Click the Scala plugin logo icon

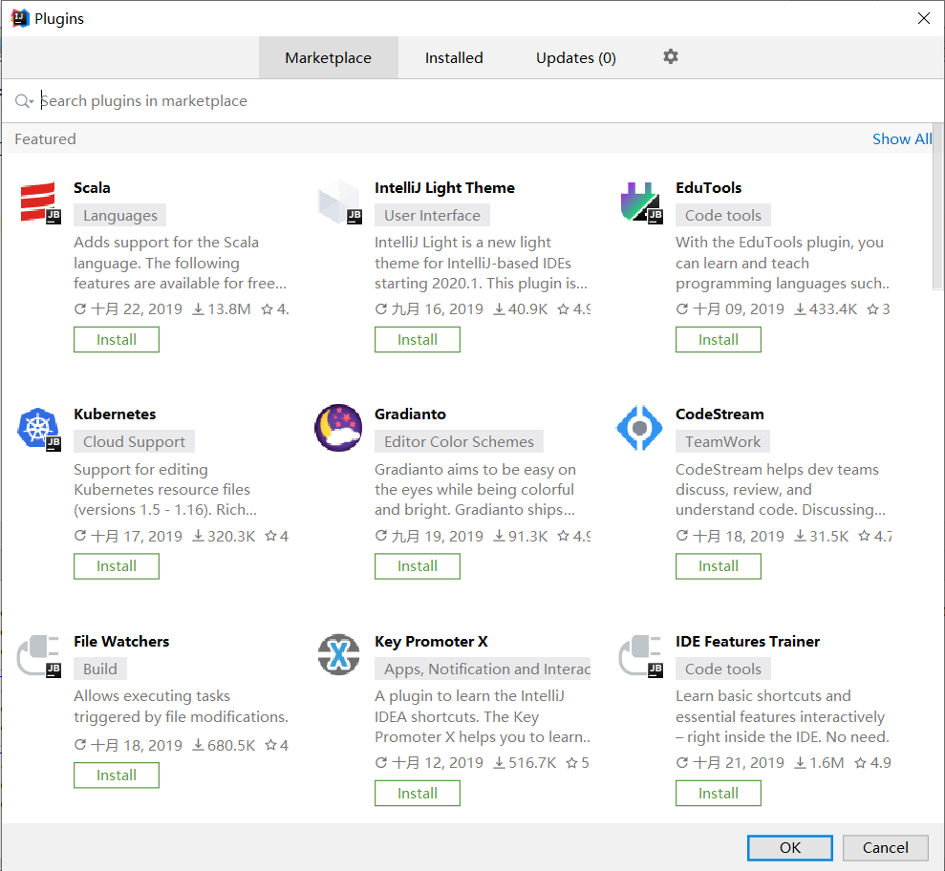pyautogui.click(x=40, y=202)
